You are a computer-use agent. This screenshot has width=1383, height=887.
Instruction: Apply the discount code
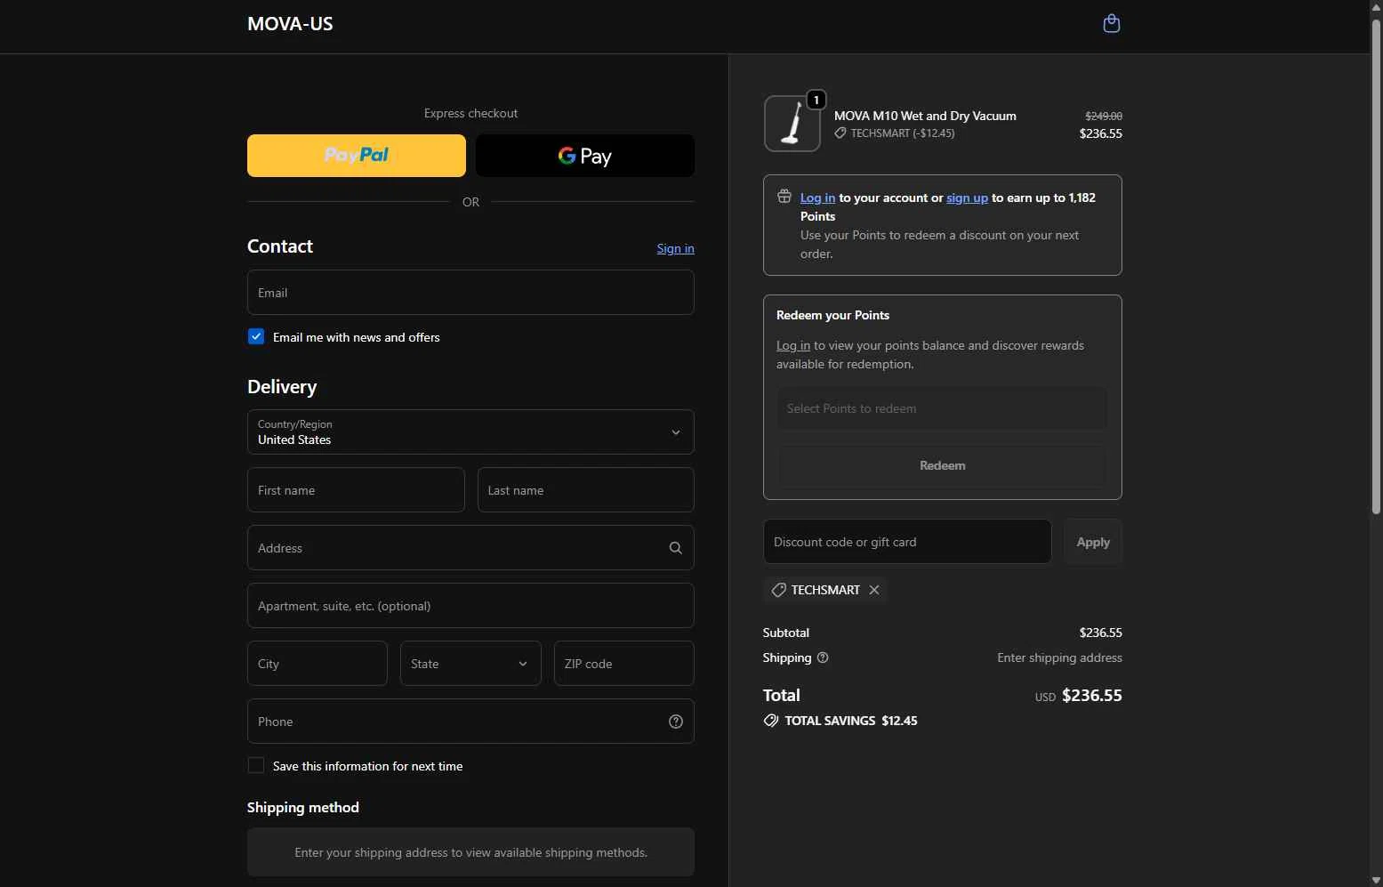tap(1093, 542)
